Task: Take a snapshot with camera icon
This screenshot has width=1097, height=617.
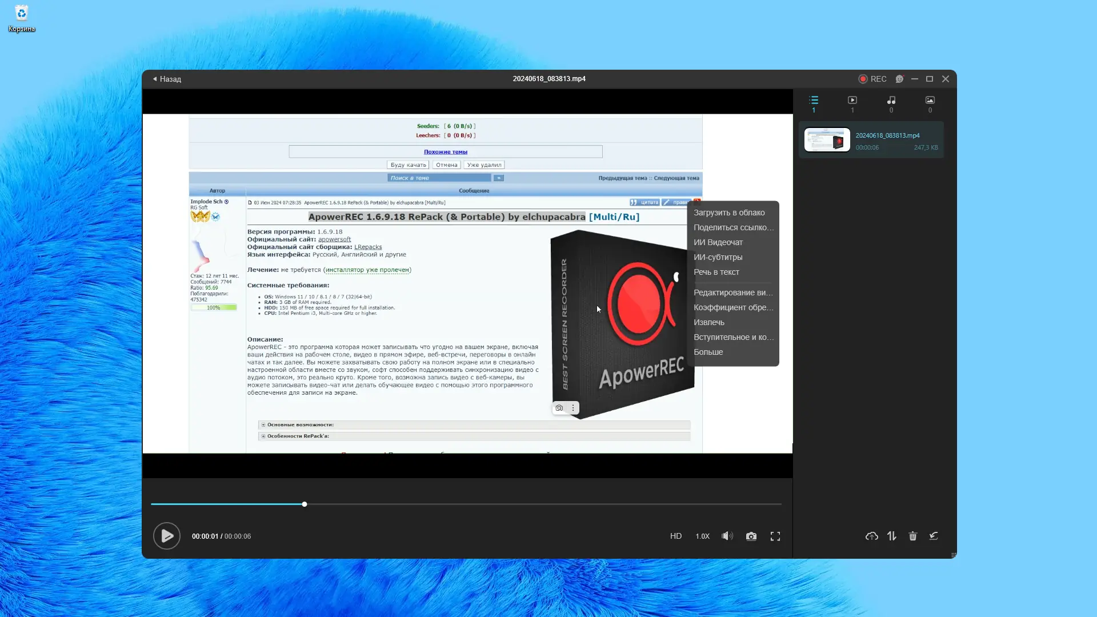Action: pyautogui.click(x=751, y=536)
